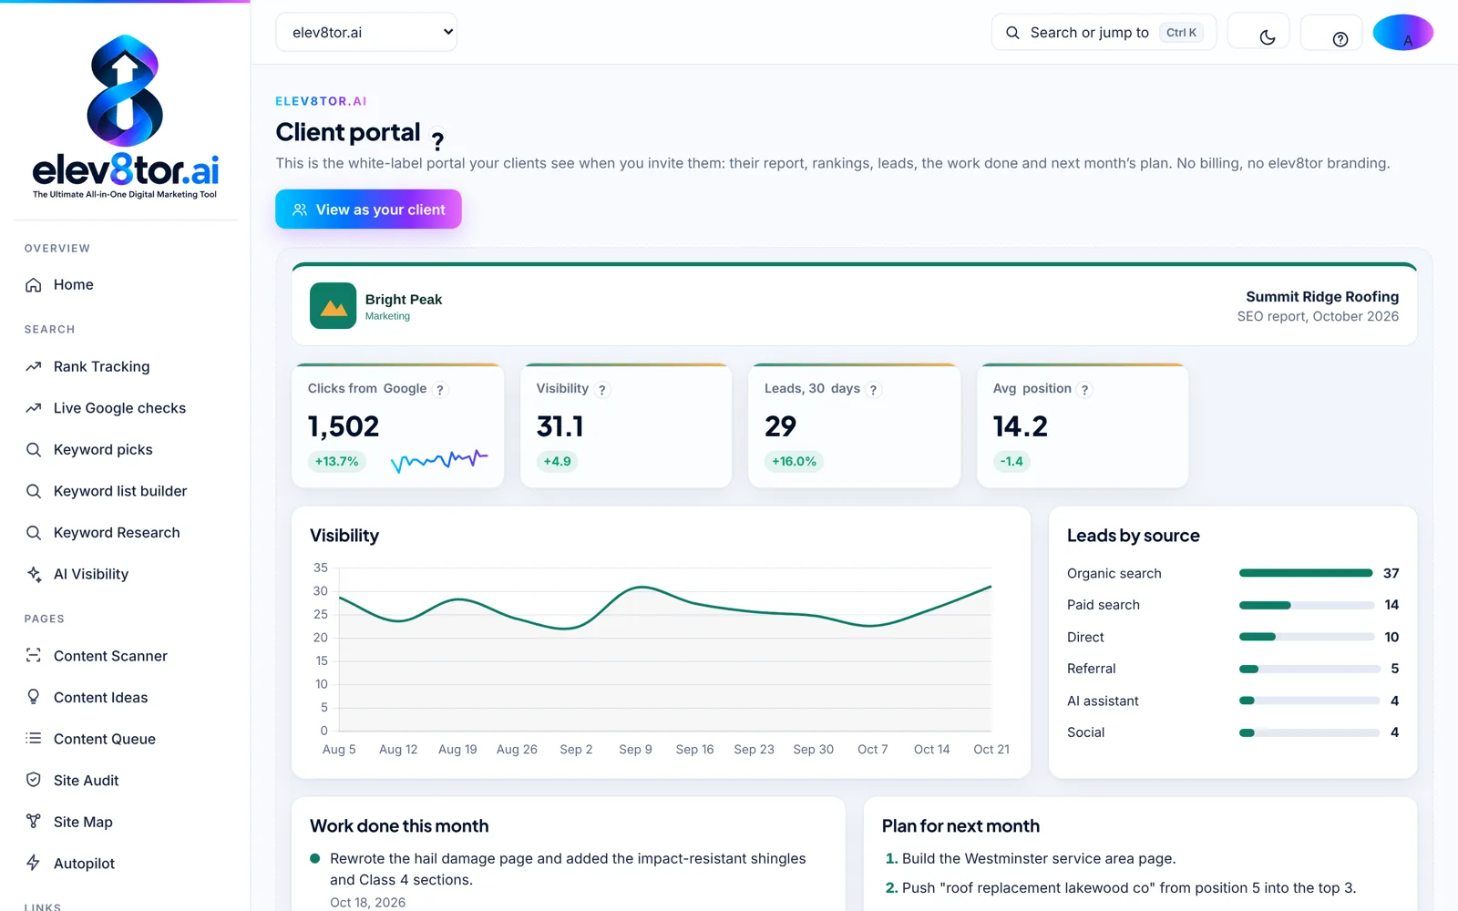Click the Keyword Research magnifier icon
The width and height of the screenshot is (1458, 911).
(34, 533)
